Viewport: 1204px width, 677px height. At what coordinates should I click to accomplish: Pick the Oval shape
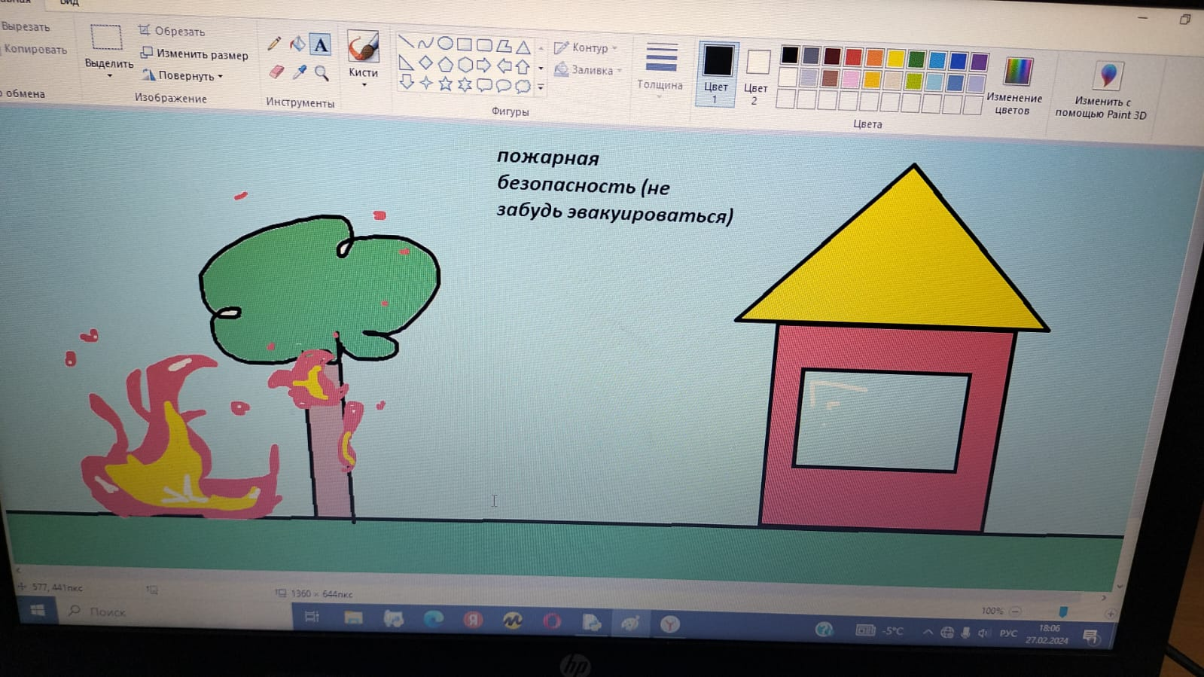pos(445,43)
